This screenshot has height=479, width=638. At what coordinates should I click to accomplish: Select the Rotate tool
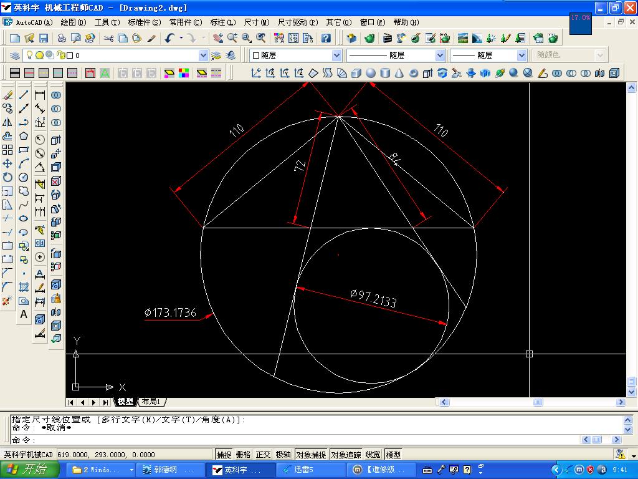point(7,177)
